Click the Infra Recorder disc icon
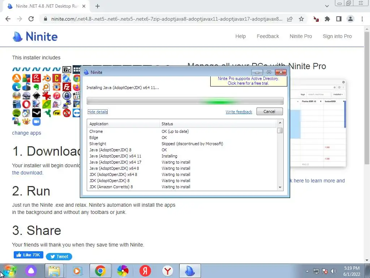The width and height of the screenshot is (370, 278). (x=26, y=96)
